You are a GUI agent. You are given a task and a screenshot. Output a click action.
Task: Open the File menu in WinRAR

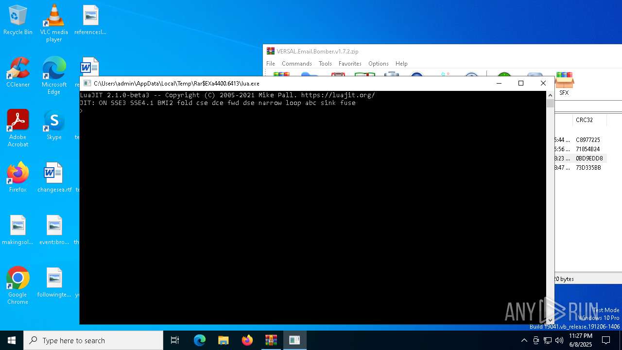tap(271, 64)
